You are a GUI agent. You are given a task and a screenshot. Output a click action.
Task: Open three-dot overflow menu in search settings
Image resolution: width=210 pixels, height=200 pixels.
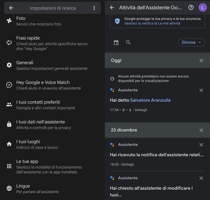[94, 8]
